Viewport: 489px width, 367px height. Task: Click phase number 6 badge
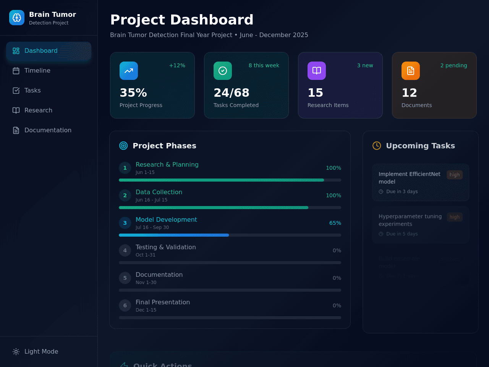125,305
